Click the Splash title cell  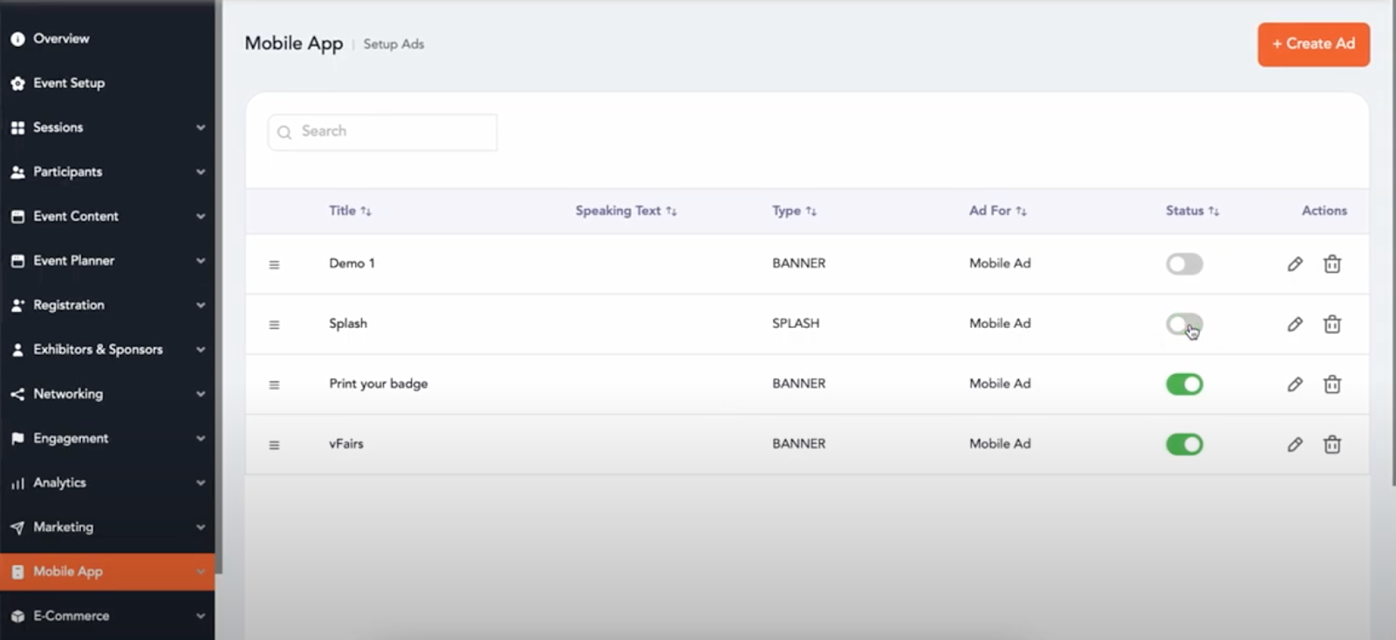[x=347, y=323]
